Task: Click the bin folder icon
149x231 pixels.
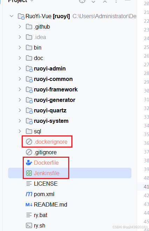Action: point(29,47)
